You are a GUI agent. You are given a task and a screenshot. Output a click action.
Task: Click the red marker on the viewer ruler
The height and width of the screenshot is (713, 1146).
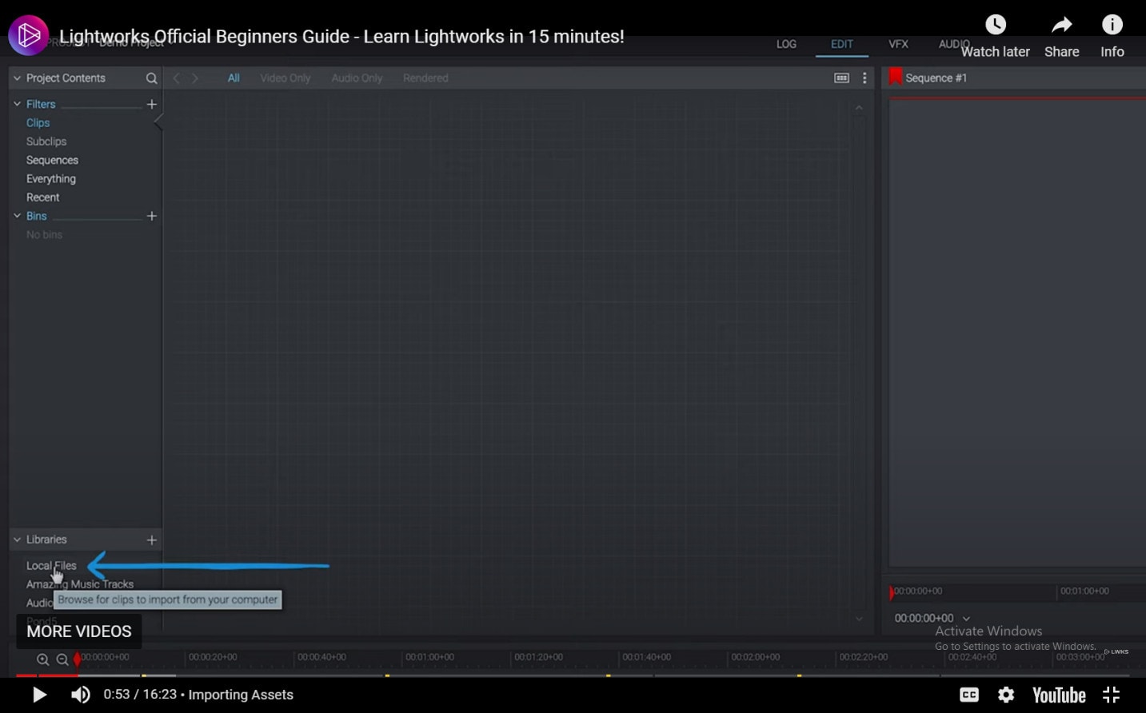click(892, 593)
